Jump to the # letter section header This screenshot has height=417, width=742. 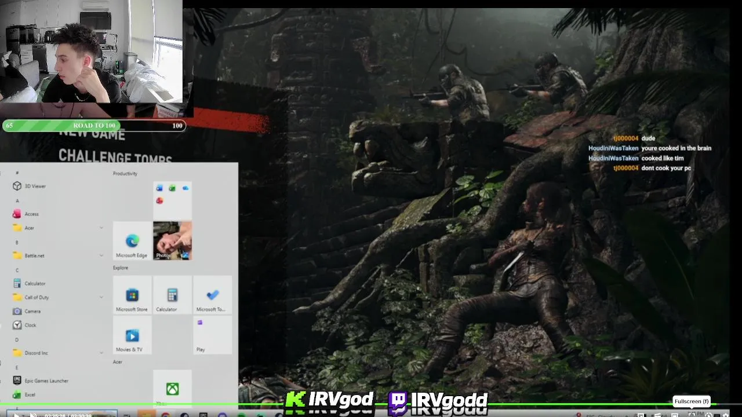pyautogui.click(x=17, y=173)
